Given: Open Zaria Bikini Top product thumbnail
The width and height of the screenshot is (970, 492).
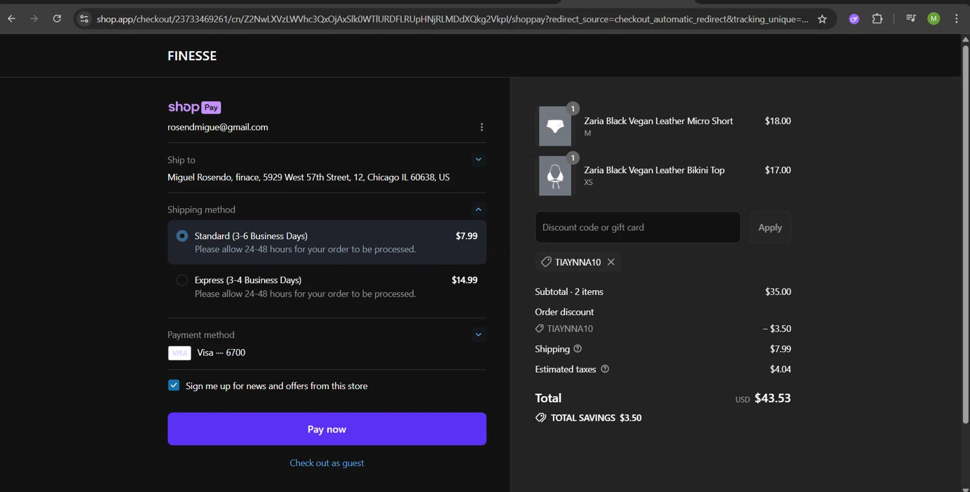Looking at the screenshot, I should tap(555, 175).
